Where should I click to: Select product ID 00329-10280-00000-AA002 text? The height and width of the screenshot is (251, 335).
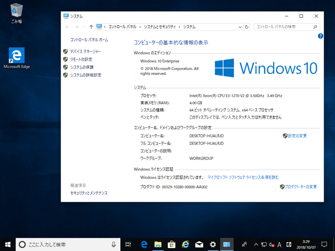[x=185, y=187]
